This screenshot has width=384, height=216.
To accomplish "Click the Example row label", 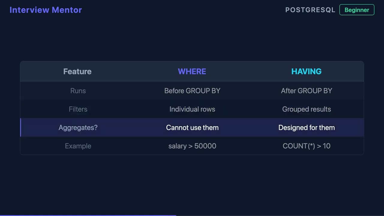I will pyautogui.click(x=78, y=146).
